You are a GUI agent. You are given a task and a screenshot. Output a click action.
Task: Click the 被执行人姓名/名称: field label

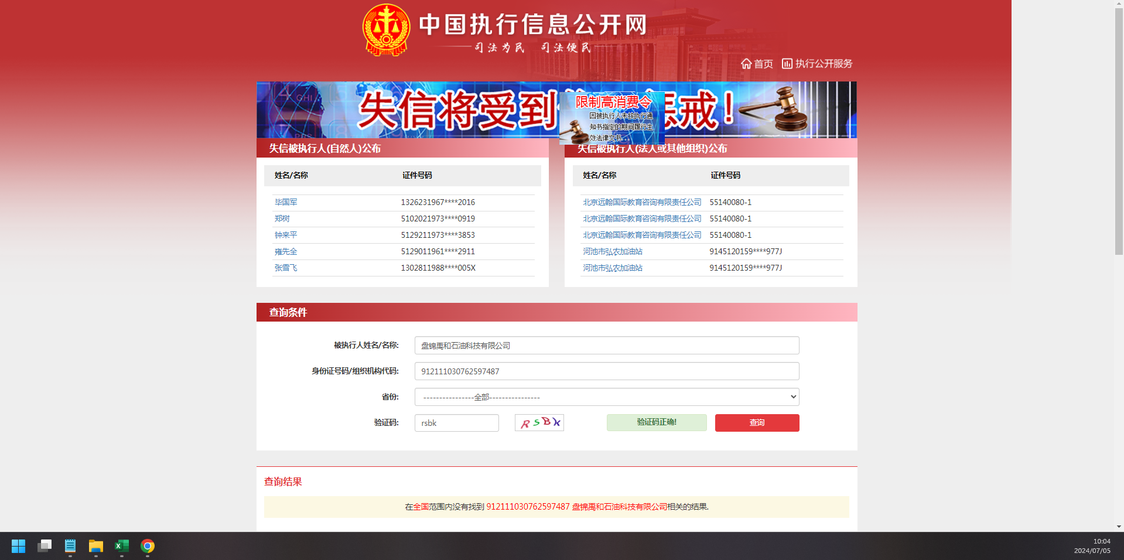tap(366, 345)
